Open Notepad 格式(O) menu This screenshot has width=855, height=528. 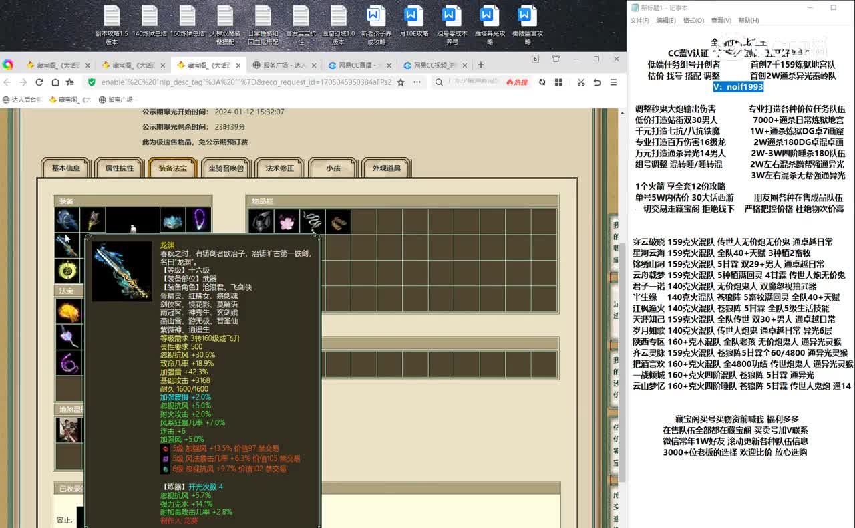[693, 21]
